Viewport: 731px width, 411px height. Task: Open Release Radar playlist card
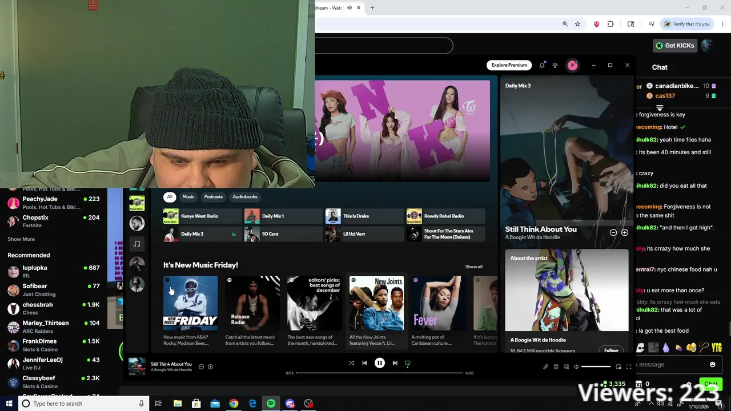[x=252, y=311]
